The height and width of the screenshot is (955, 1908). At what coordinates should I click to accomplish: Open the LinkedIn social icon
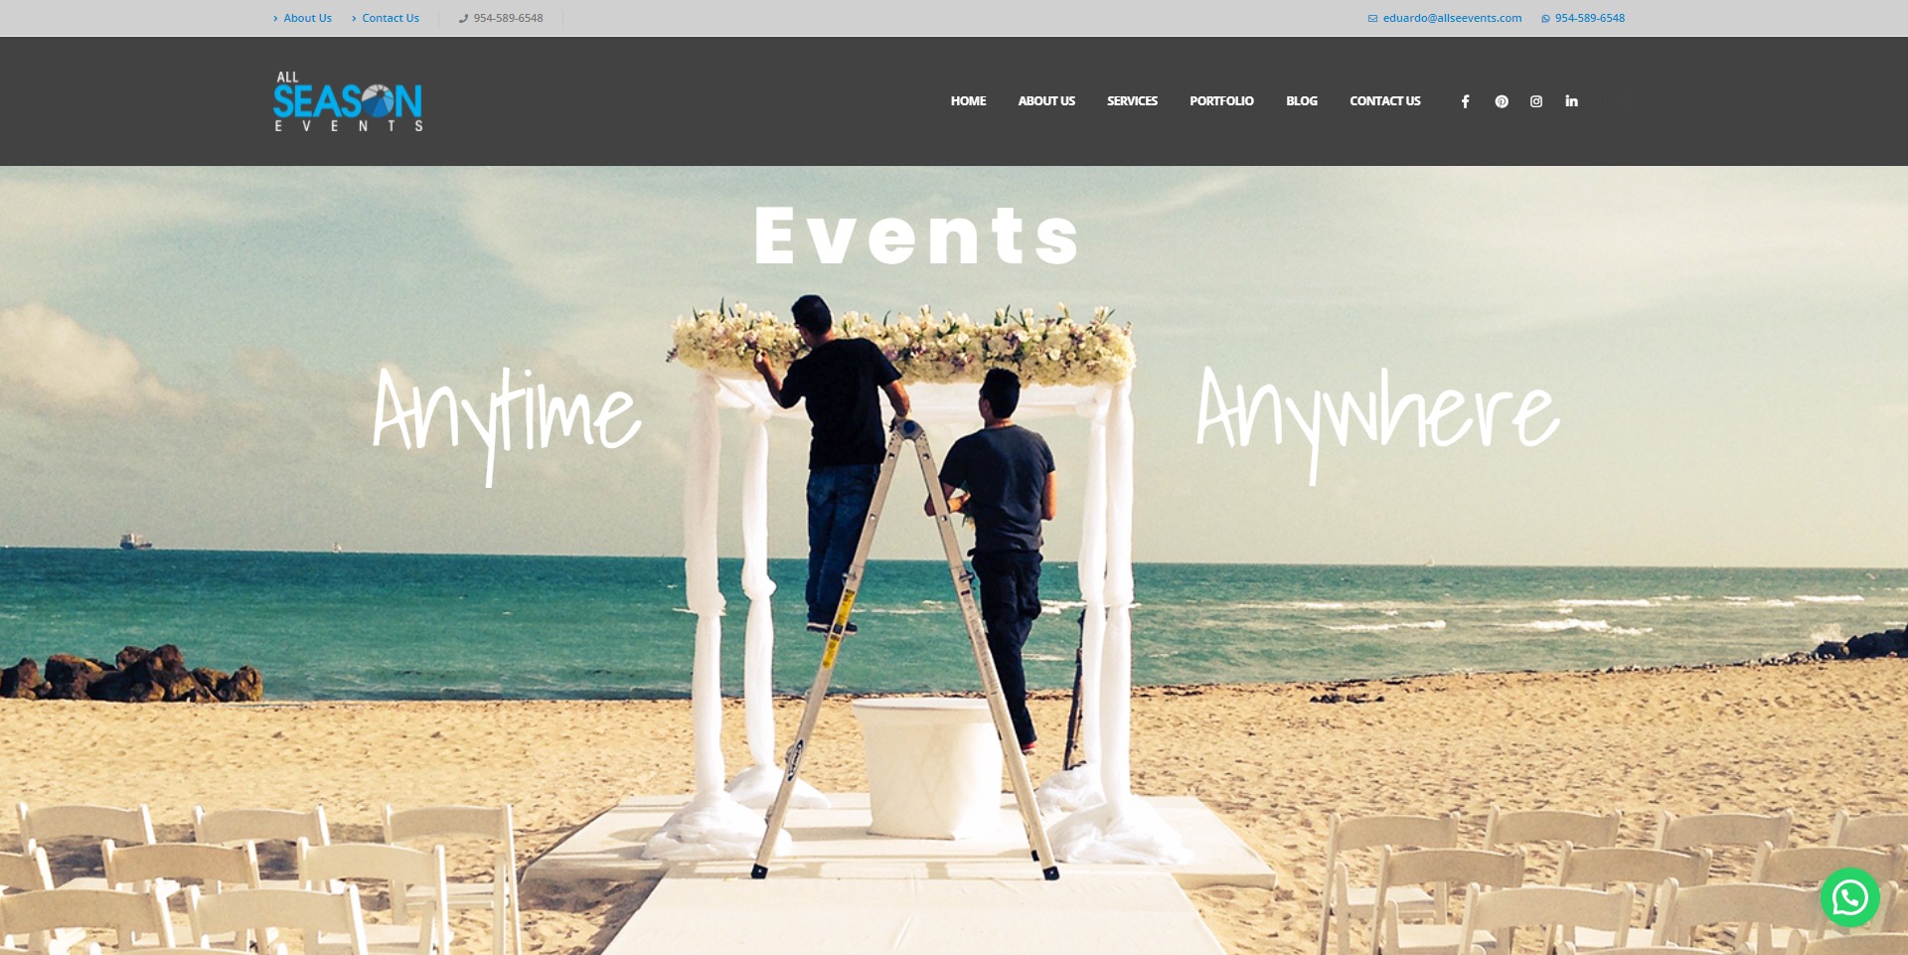tap(1571, 101)
